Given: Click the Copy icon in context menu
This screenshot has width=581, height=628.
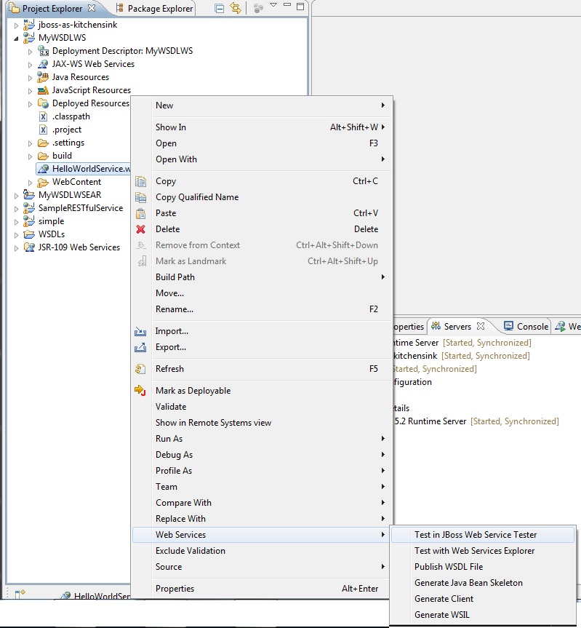Looking at the screenshot, I should [140, 181].
